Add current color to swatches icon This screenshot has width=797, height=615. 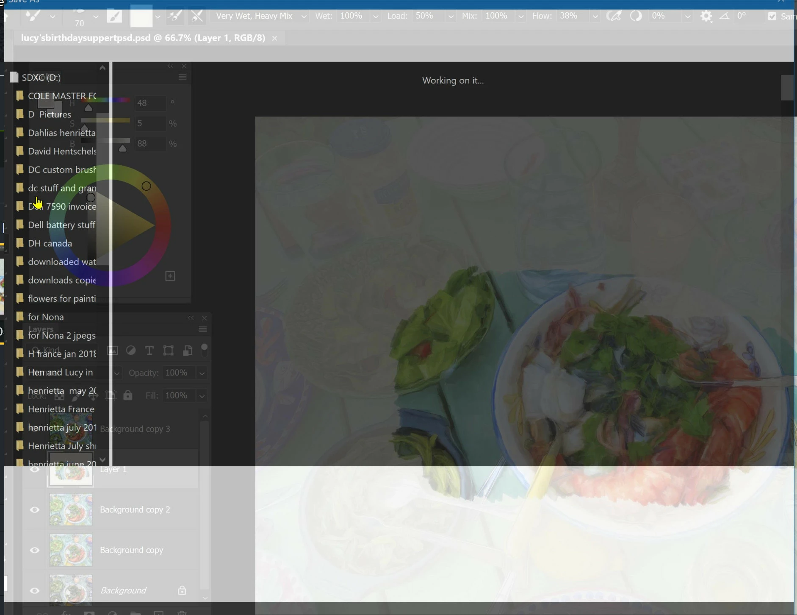[170, 276]
